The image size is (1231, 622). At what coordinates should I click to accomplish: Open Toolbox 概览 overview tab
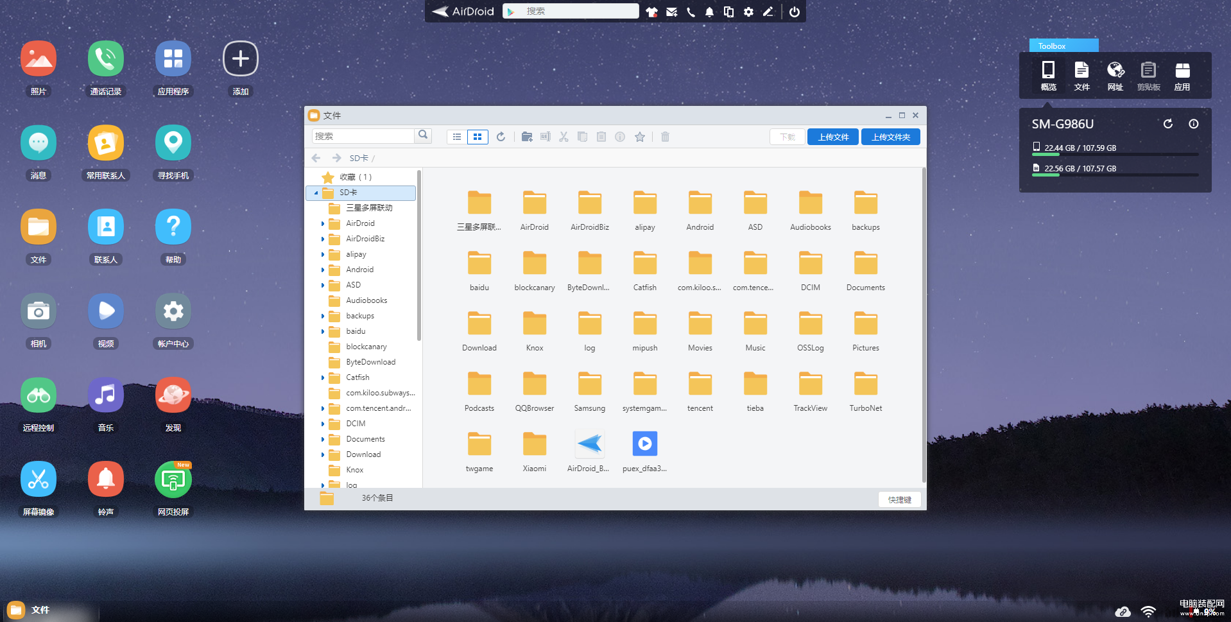[1048, 76]
